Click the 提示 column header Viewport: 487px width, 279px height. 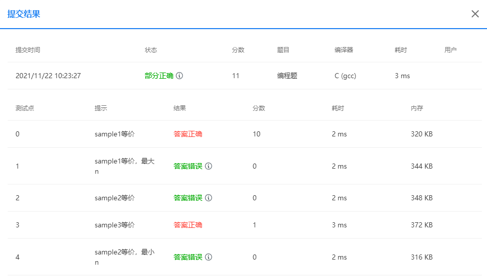pyautogui.click(x=101, y=108)
